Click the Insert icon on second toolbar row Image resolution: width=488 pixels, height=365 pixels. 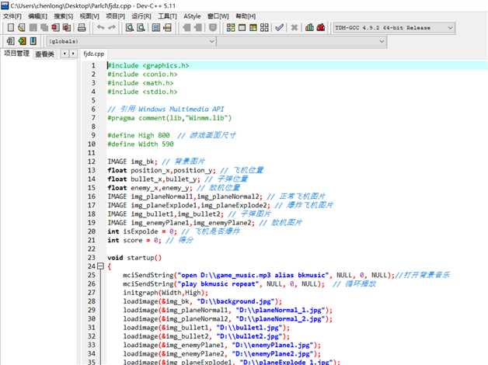point(11,40)
